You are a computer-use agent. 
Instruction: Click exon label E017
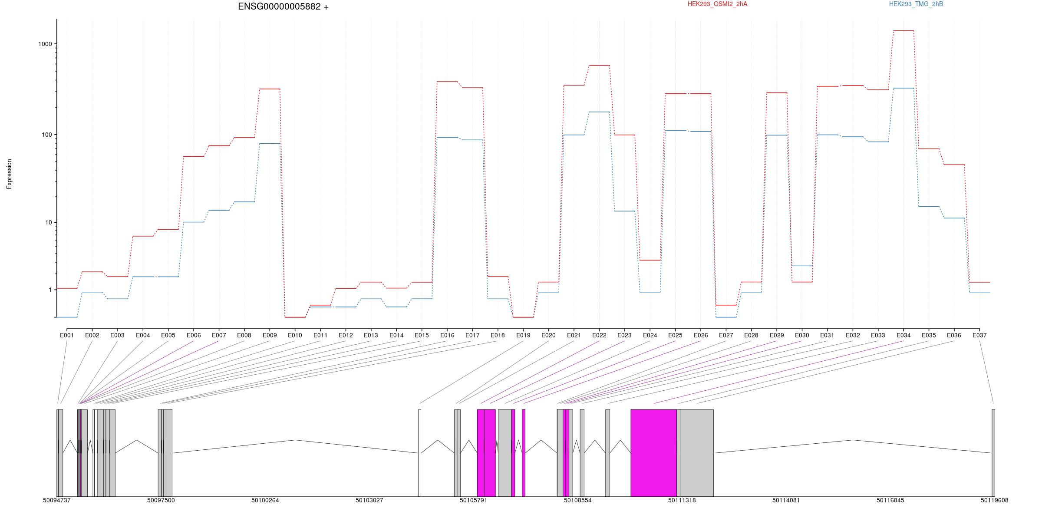472,335
